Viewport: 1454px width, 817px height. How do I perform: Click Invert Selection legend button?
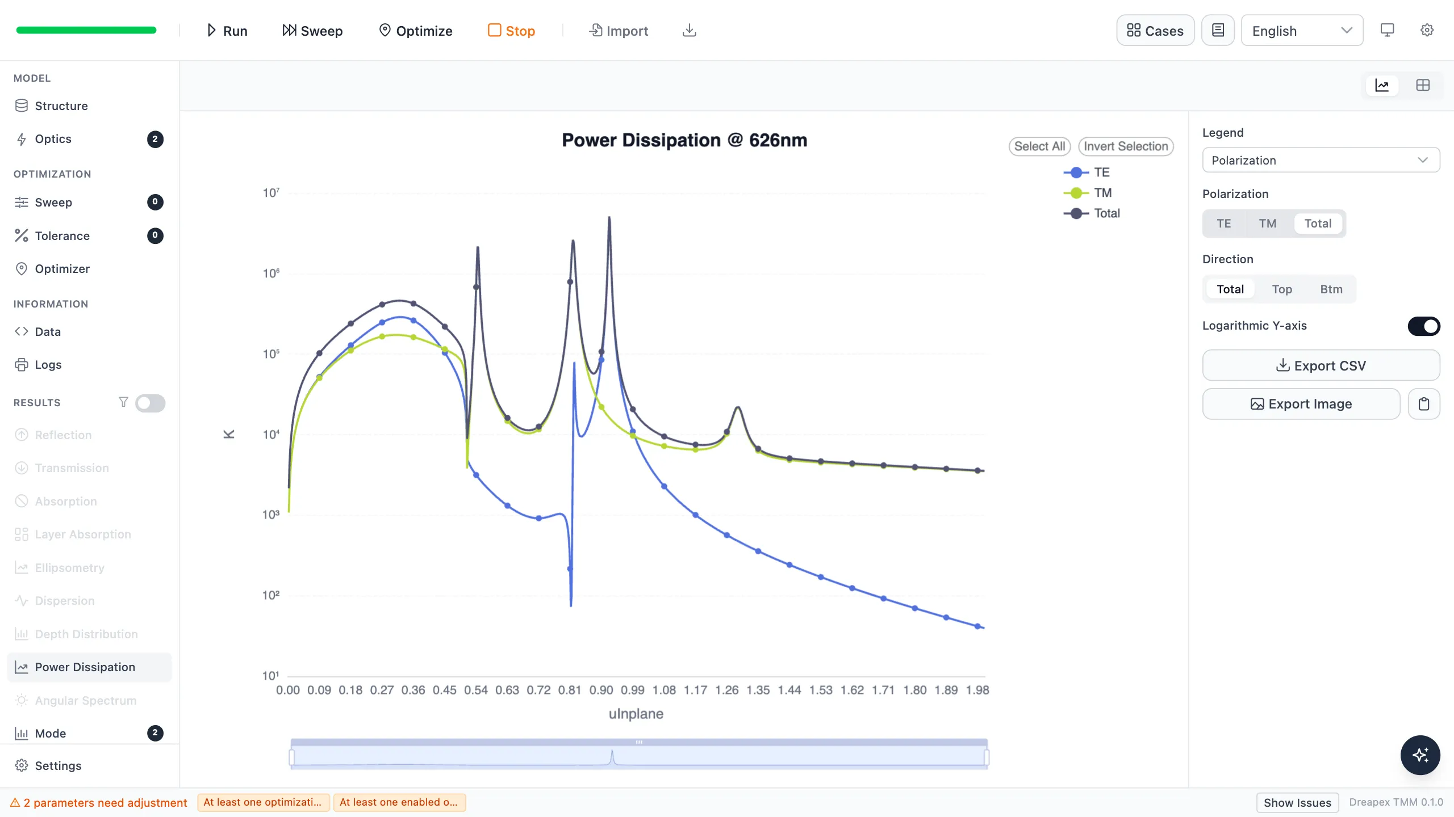point(1126,146)
